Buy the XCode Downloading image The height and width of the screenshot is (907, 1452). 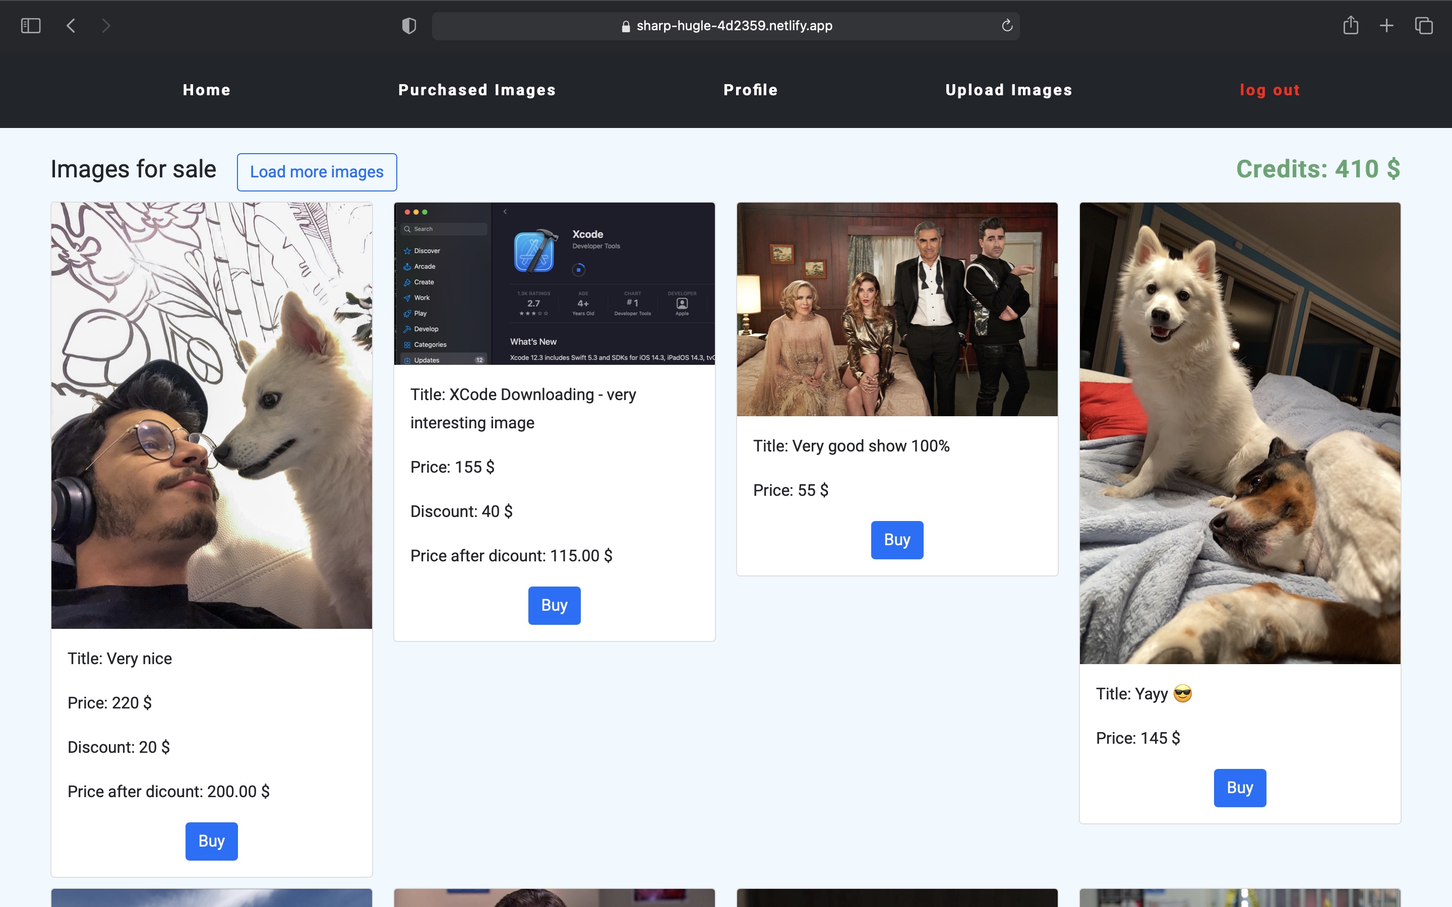pyautogui.click(x=554, y=605)
